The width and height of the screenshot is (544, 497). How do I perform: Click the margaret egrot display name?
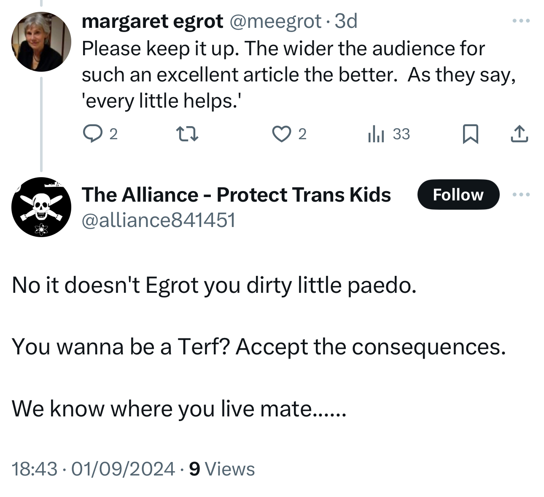(152, 21)
